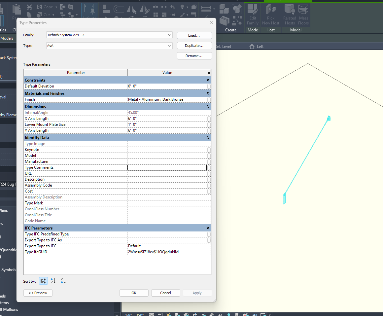
Task: Toggle Reveal Hidden Elements glasses icon
Action: 220,314
